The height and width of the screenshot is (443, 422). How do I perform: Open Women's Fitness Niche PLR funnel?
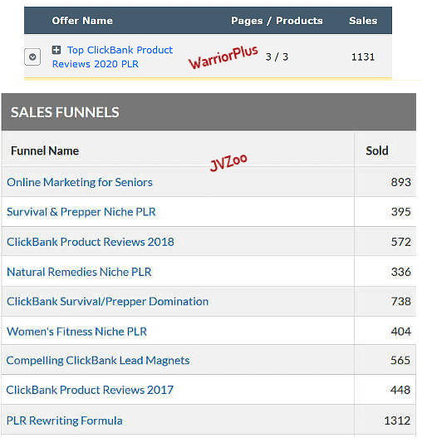pyautogui.click(x=76, y=332)
